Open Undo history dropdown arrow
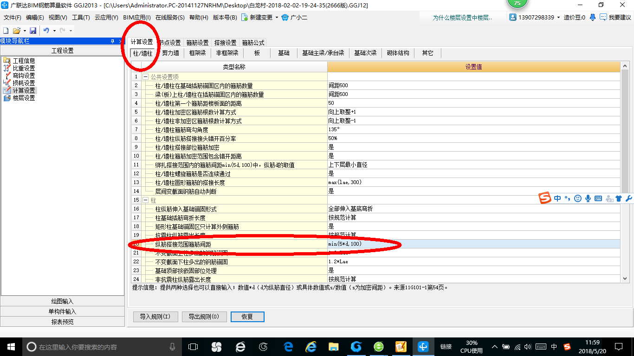The width and height of the screenshot is (634, 356). (54, 31)
